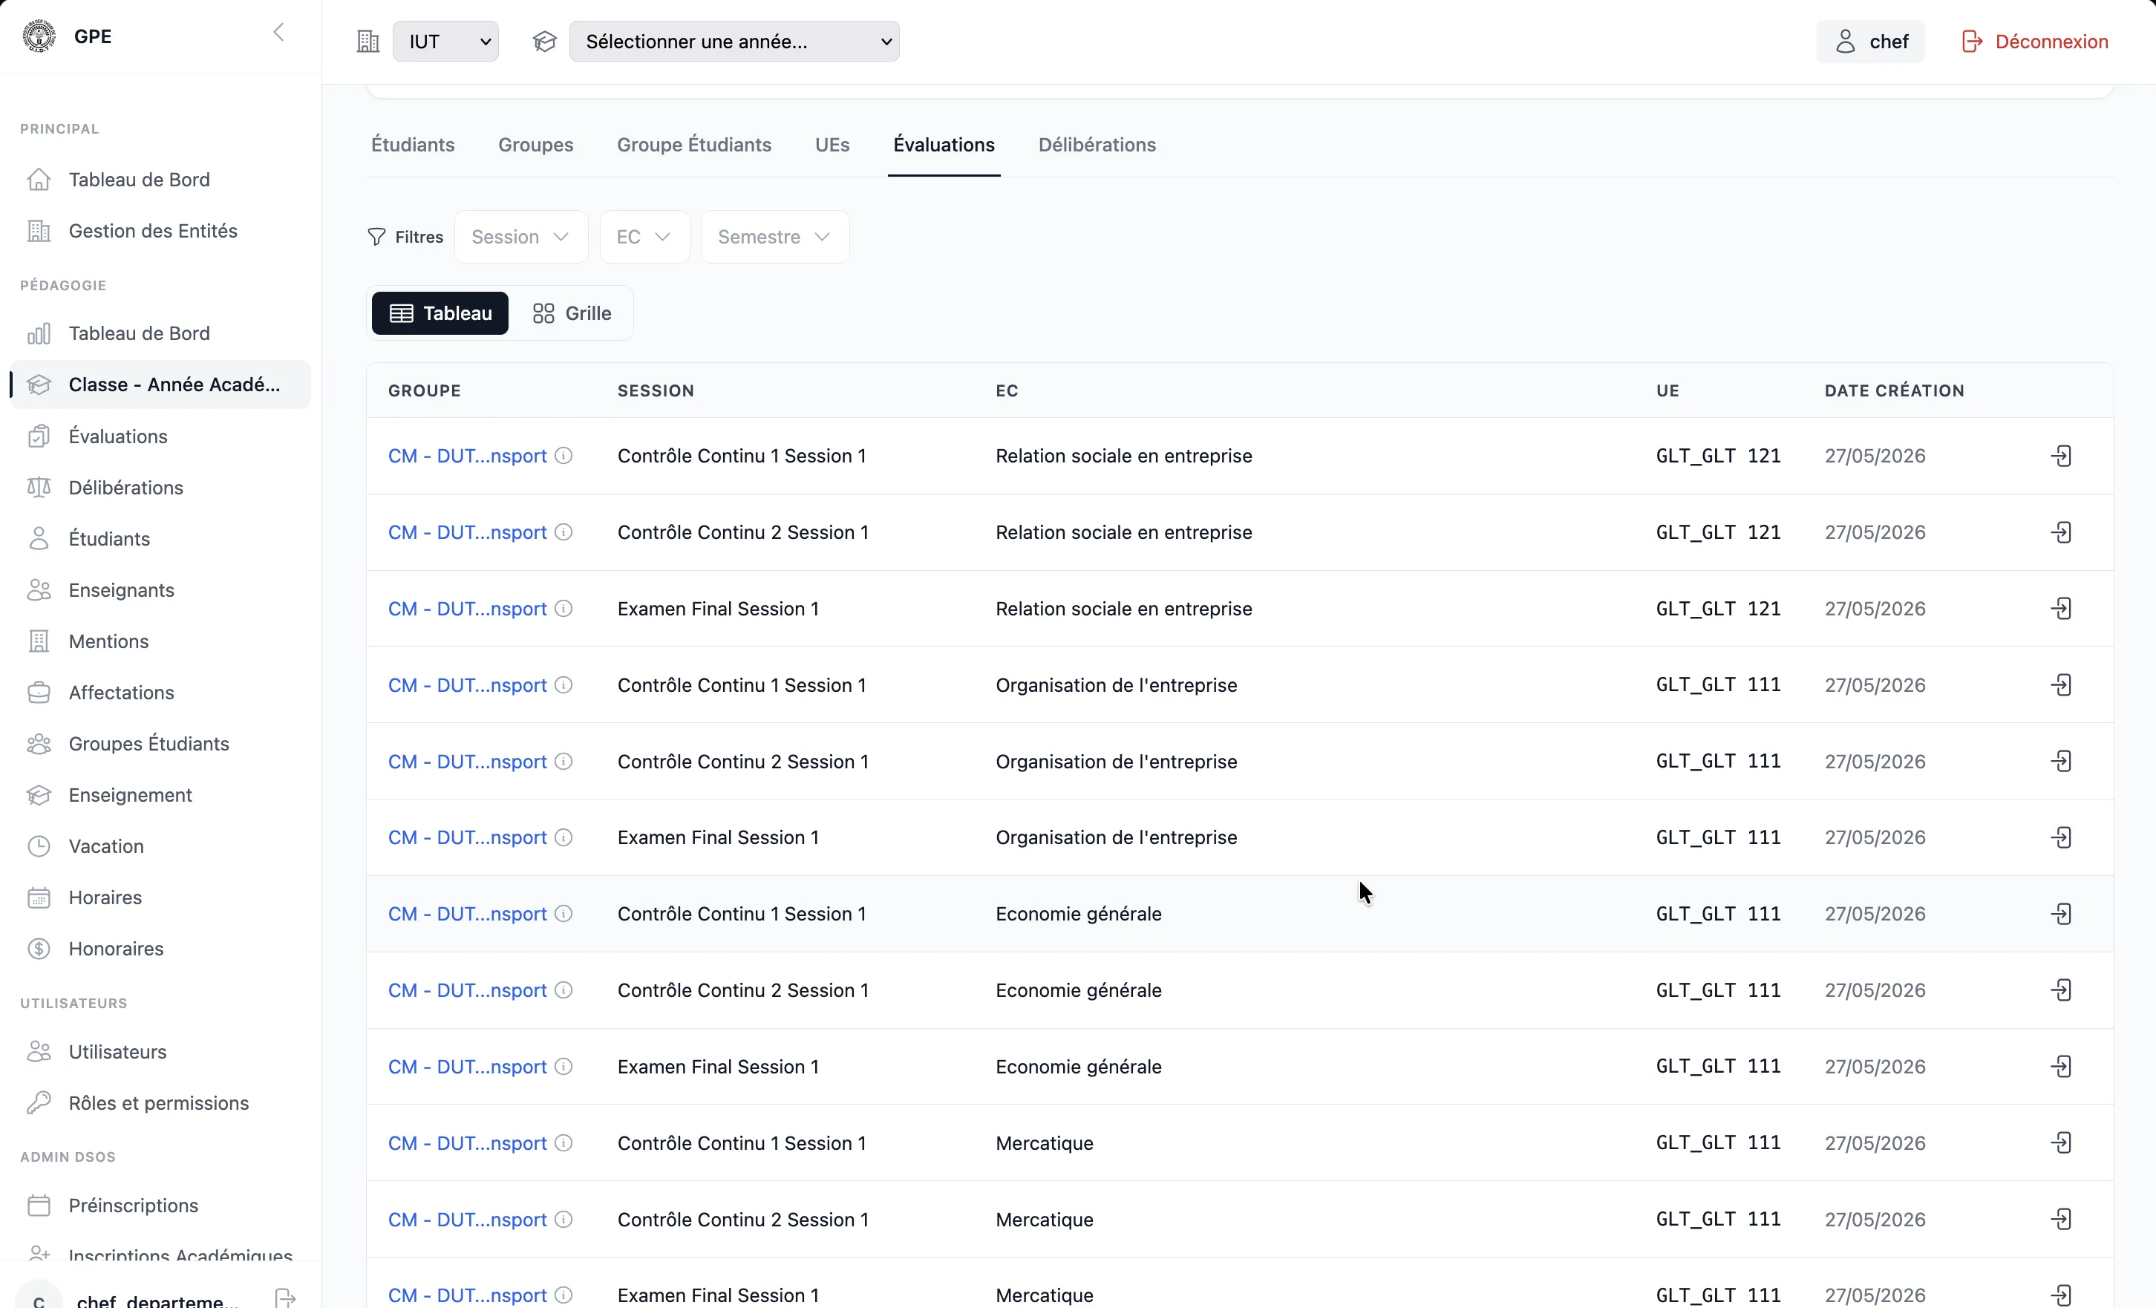Screen dimensions: 2156x1308
Task: Switch to Tableau view
Action: (440, 313)
